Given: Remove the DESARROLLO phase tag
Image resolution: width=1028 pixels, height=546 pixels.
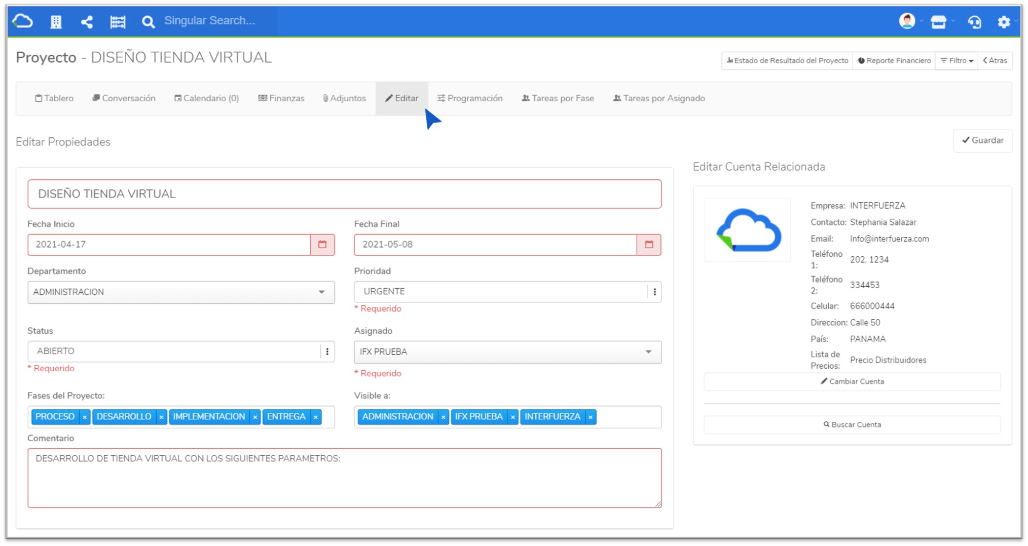Looking at the screenshot, I should tap(161, 417).
